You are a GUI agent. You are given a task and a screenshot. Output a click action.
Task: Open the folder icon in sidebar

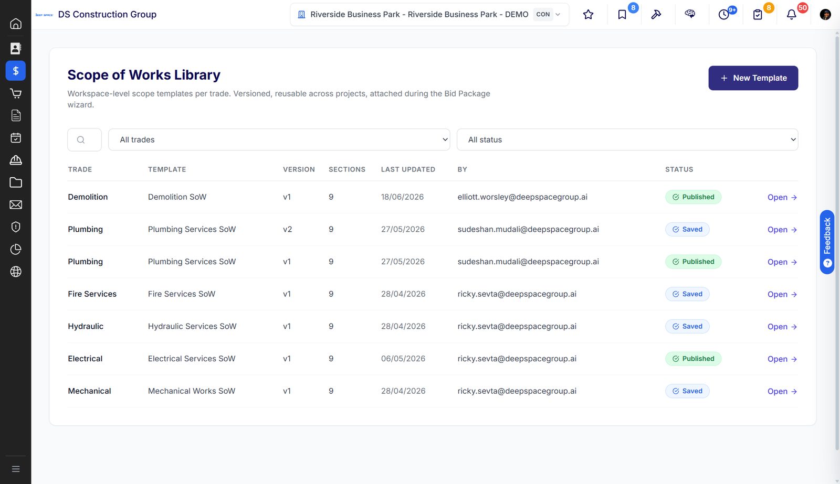click(16, 182)
